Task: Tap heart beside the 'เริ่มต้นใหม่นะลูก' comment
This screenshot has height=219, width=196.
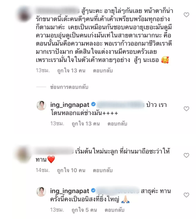Action: tap(186, 155)
